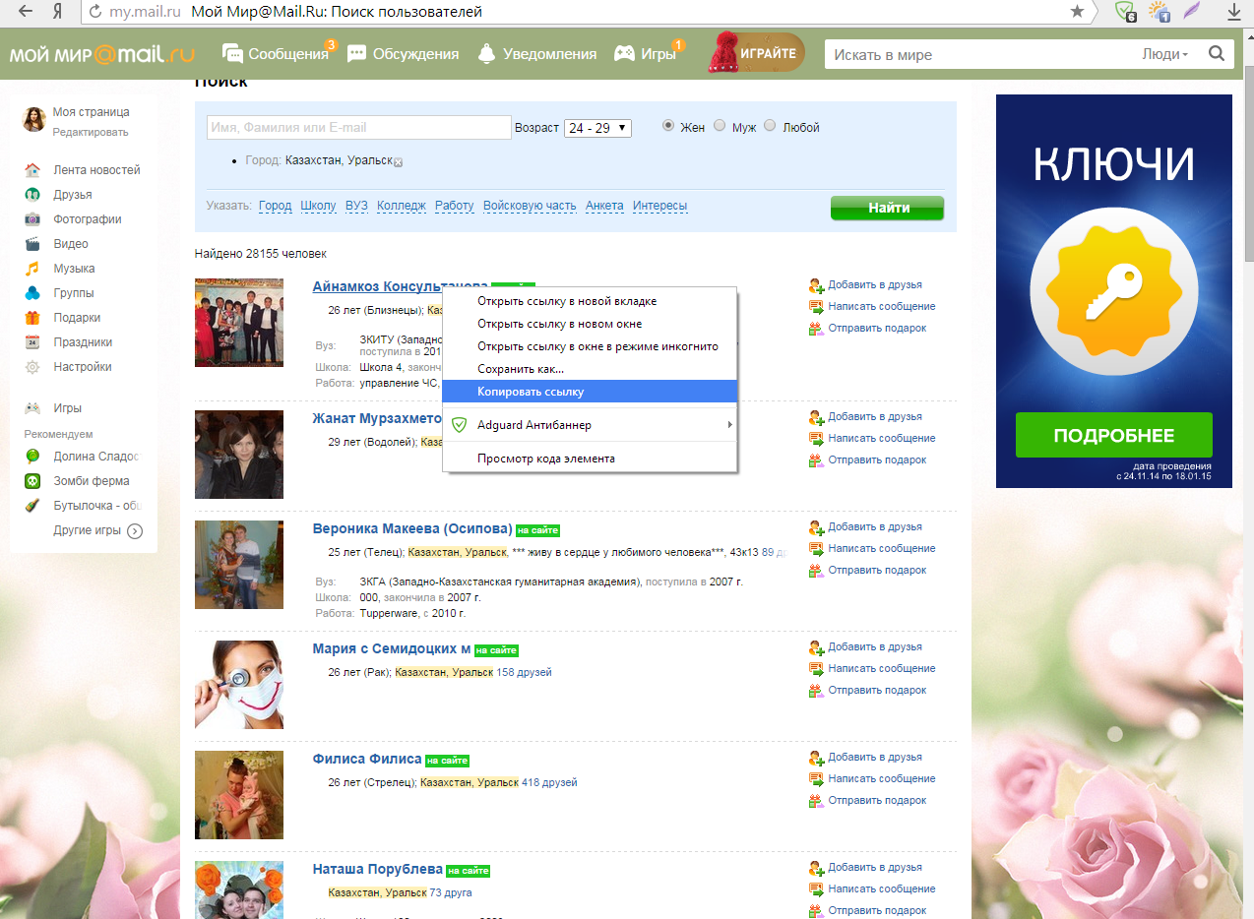Open Notifications bell icon
The image size is (1254, 919).
pos(486,54)
